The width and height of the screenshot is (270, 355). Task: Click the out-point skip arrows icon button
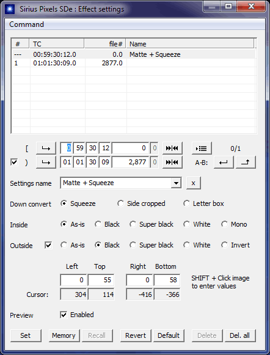tap(172, 162)
